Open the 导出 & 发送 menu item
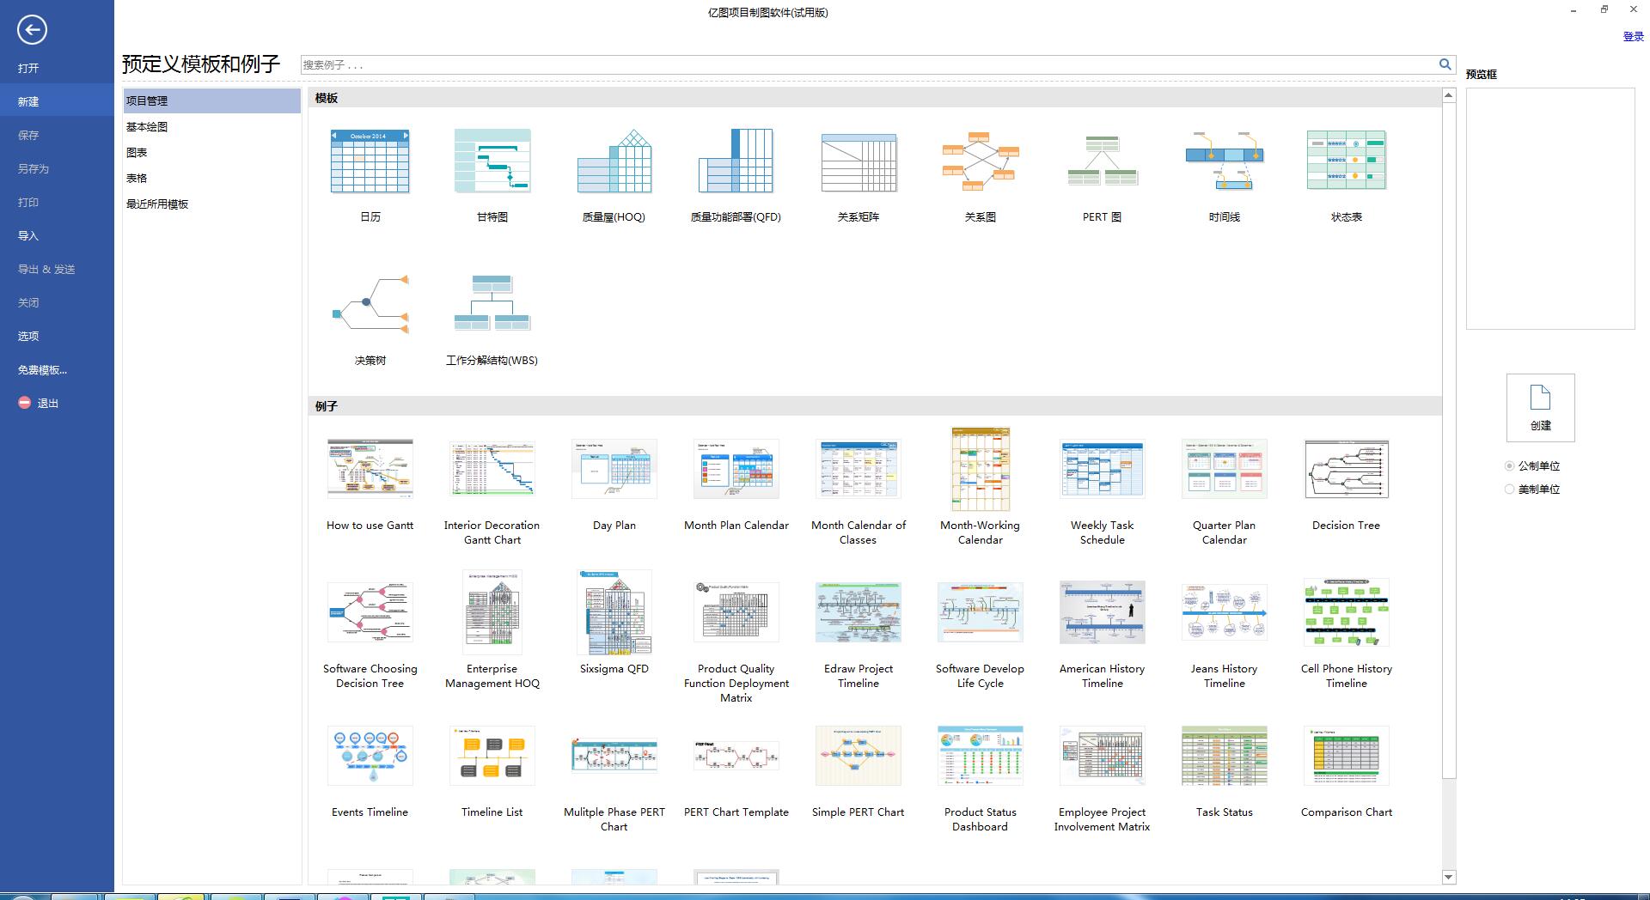This screenshot has height=900, width=1650. click(x=46, y=270)
